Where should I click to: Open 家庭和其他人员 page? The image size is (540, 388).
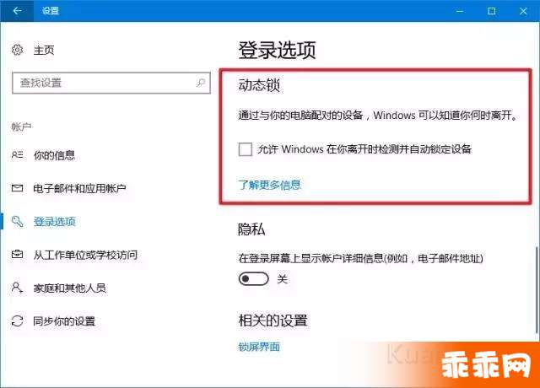click(x=69, y=288)
